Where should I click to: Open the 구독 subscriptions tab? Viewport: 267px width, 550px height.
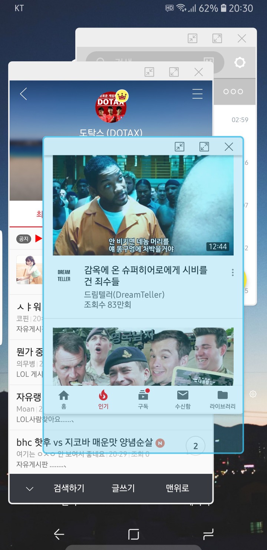point(143,399)
